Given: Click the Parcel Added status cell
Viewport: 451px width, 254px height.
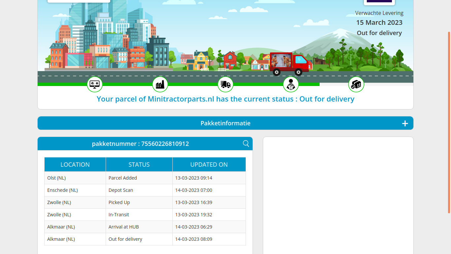Looking at the screenshot, I should click(139, 178).
